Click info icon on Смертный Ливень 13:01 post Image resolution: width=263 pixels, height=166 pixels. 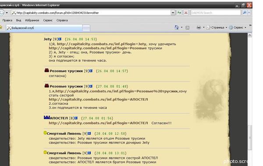[89, 153]
